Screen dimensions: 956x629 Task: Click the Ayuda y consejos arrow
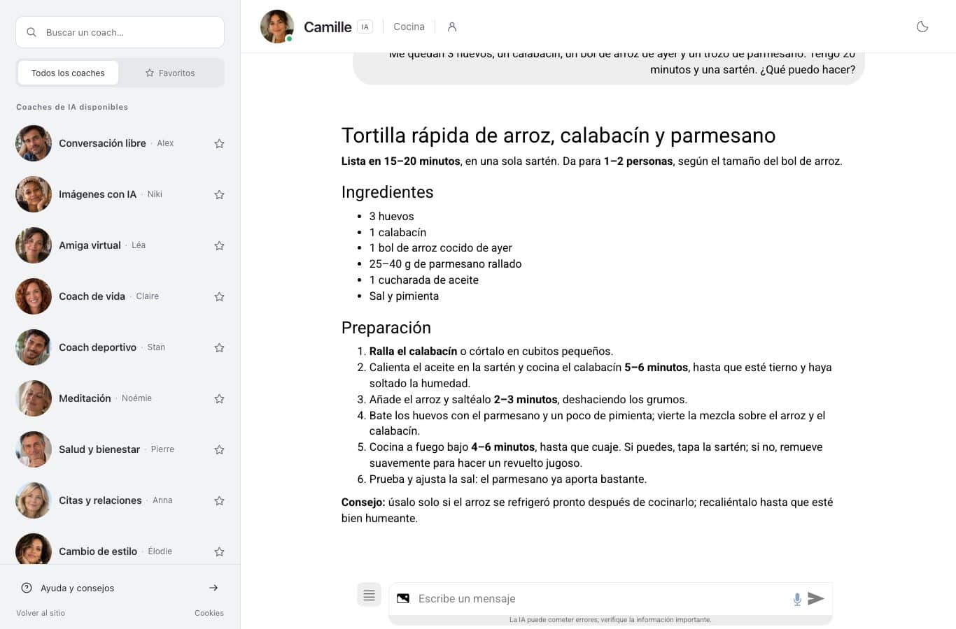[213, 588]
